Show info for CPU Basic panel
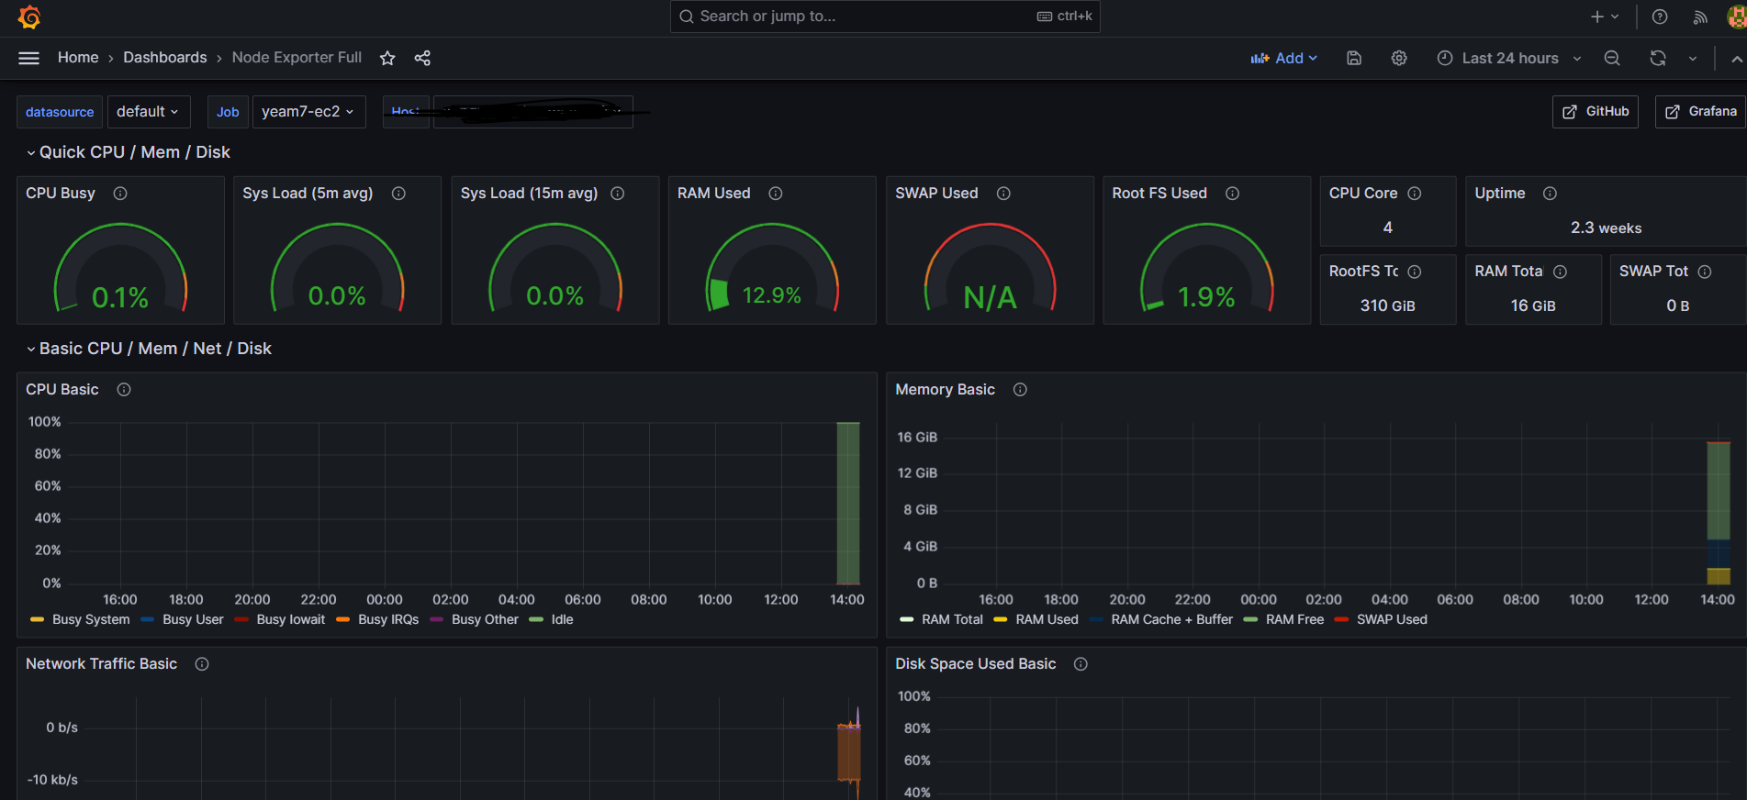The width and height of the screenshot is (1747, 800). (x=124, y=390)
